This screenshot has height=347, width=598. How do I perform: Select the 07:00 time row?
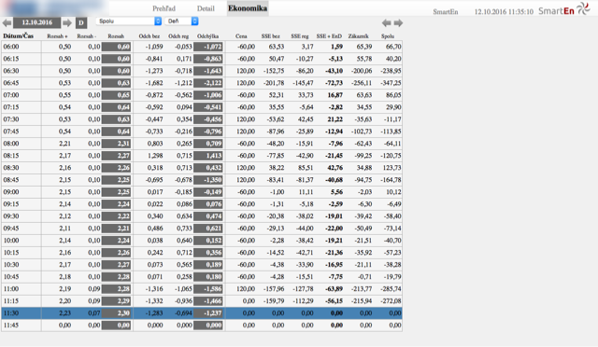[202, 95]
